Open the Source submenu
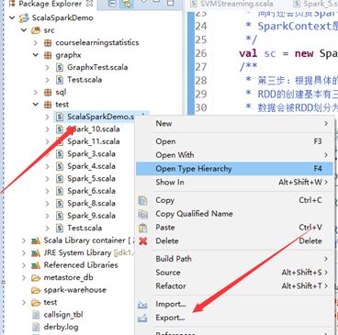 [x=234, y=273]
